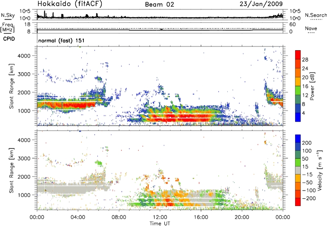Screen dimensions: 327x226
Task: Select the "Beam 02" heading
Action: click(x=159, y=4)
